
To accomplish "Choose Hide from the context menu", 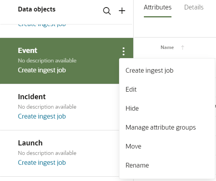I will pos(132,108).
